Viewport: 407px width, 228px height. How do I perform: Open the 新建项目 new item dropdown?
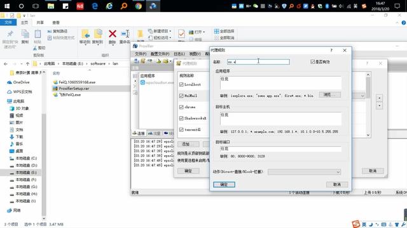click(170, 31)
